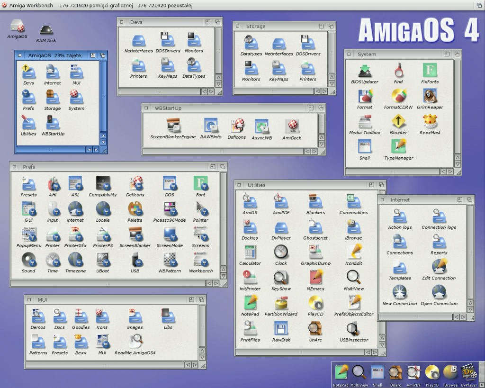
Task: Click horizontal scrollbar in Prefs window
Action: coord(108,283)
